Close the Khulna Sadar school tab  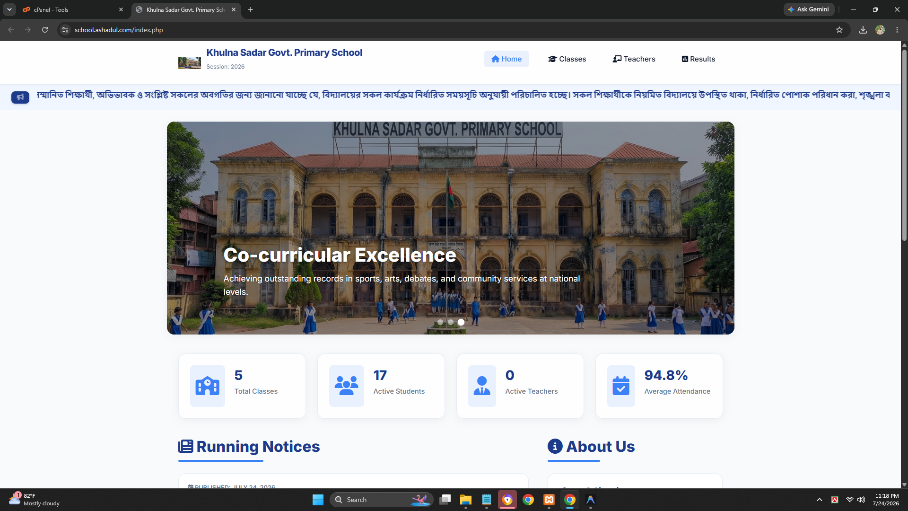click(234, 9)
